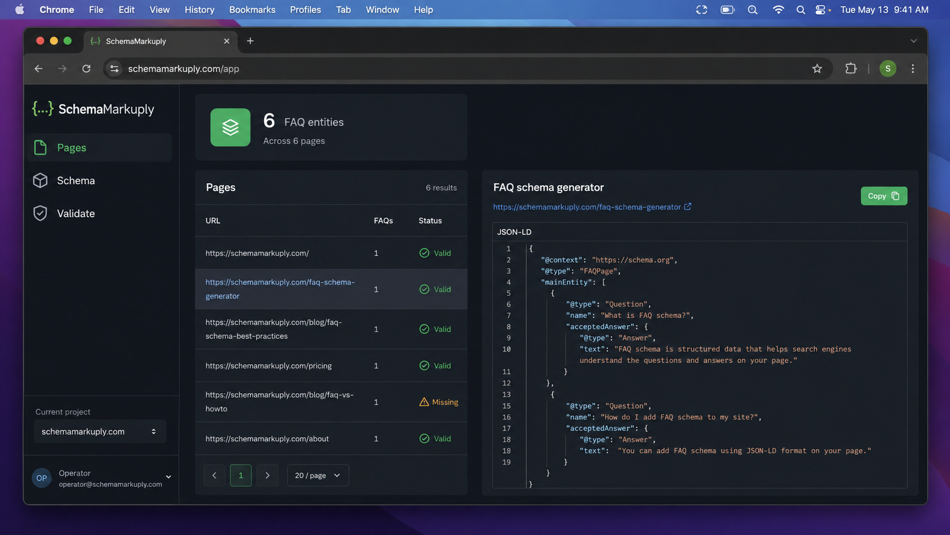This screenshot has height=535, width=950.
Task: Go to next page of results
Action: point(268,475)
